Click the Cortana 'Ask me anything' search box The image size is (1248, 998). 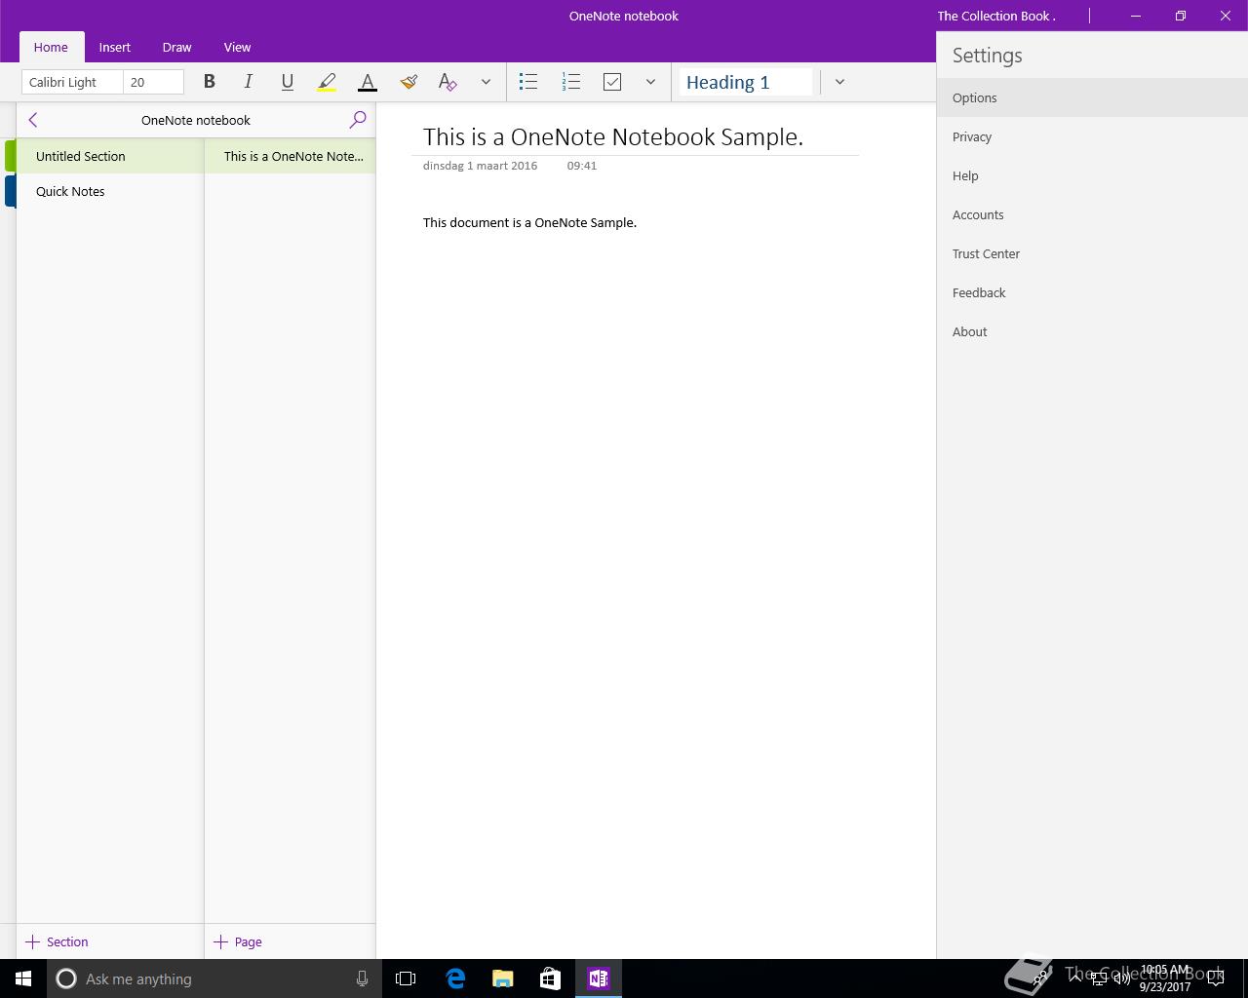click(x=213, y=979)
